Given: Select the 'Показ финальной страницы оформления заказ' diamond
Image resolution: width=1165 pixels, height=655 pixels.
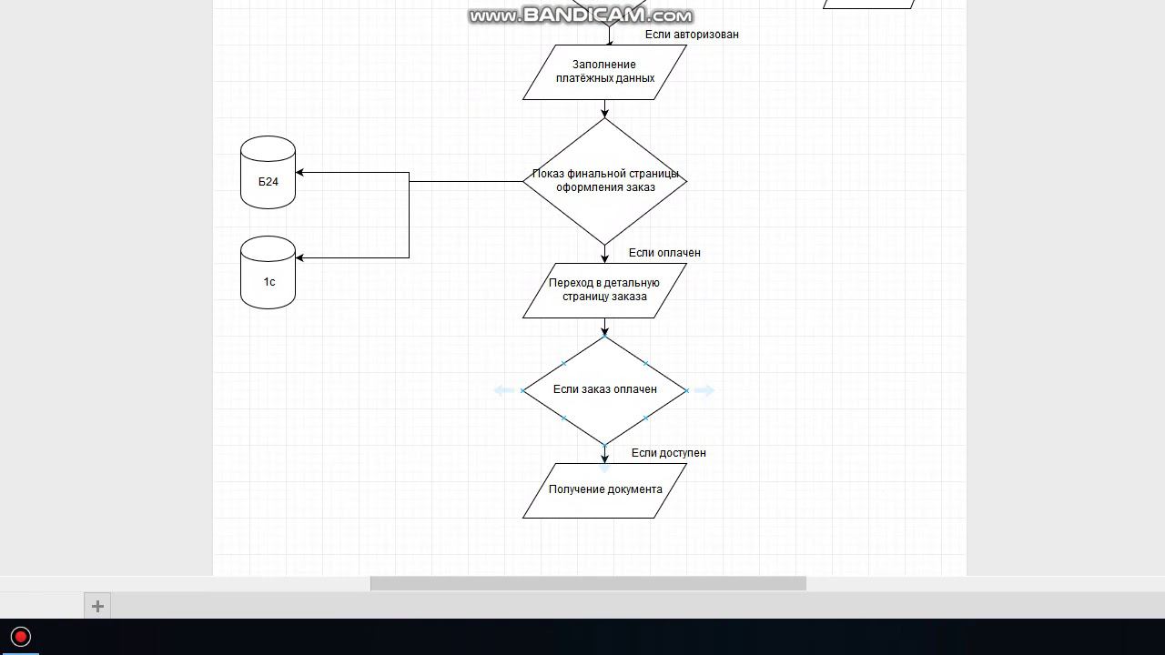Looking at the screenshot, I should tap(604, 181).
